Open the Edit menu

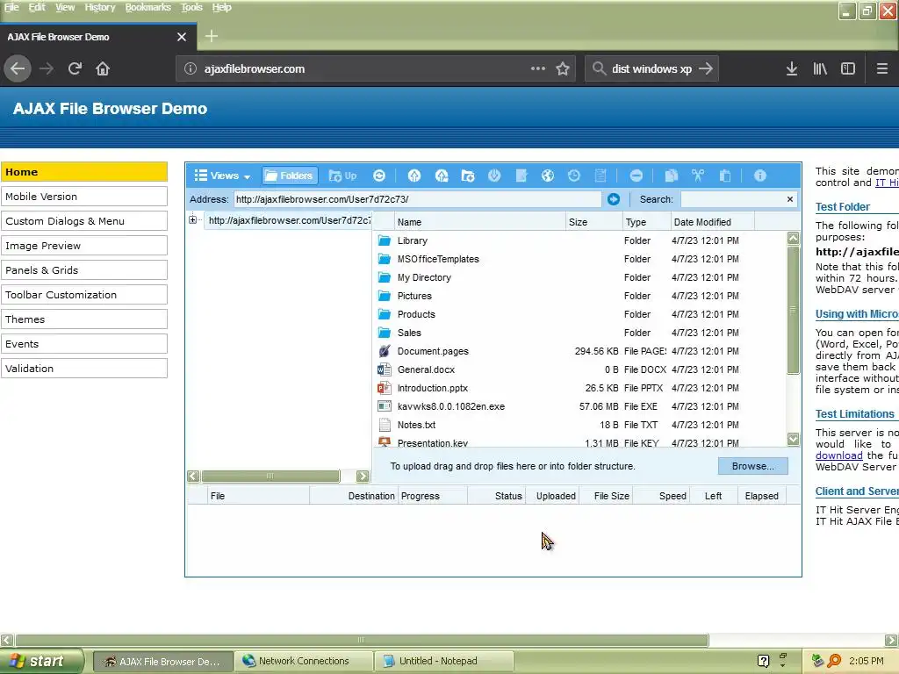tap(37, 7)
